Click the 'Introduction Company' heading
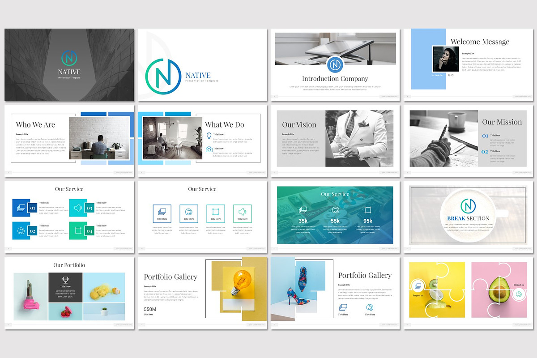 click(335, 79)
